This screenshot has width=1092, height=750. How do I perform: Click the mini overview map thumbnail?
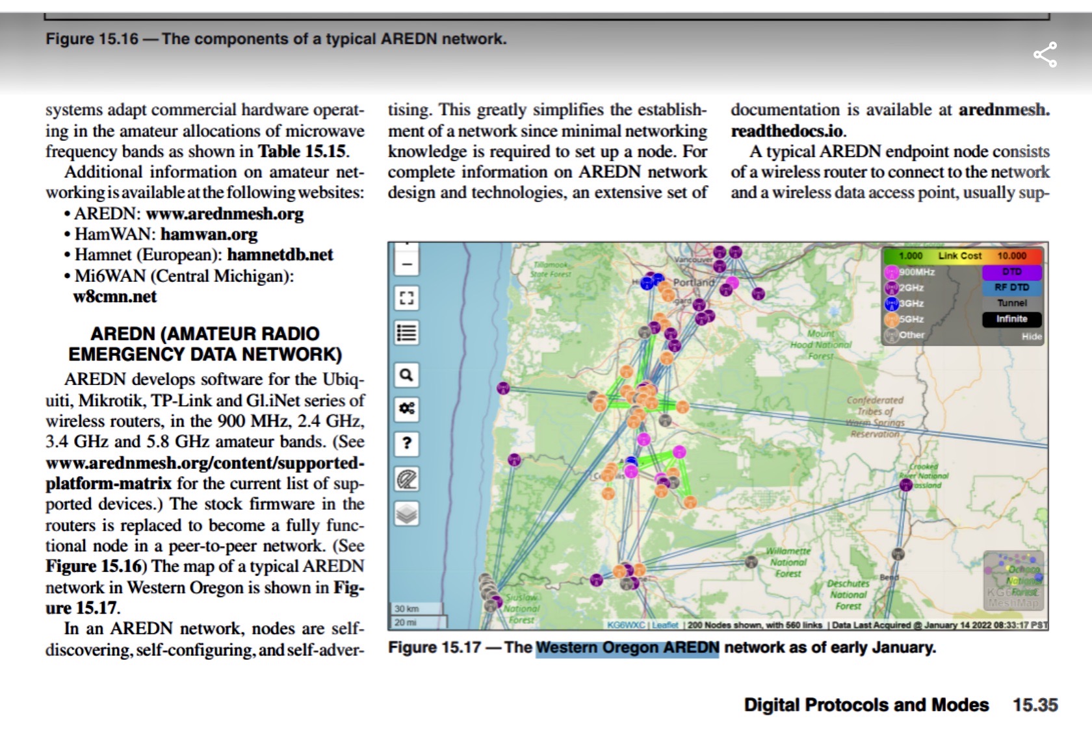pos(1013,581)
